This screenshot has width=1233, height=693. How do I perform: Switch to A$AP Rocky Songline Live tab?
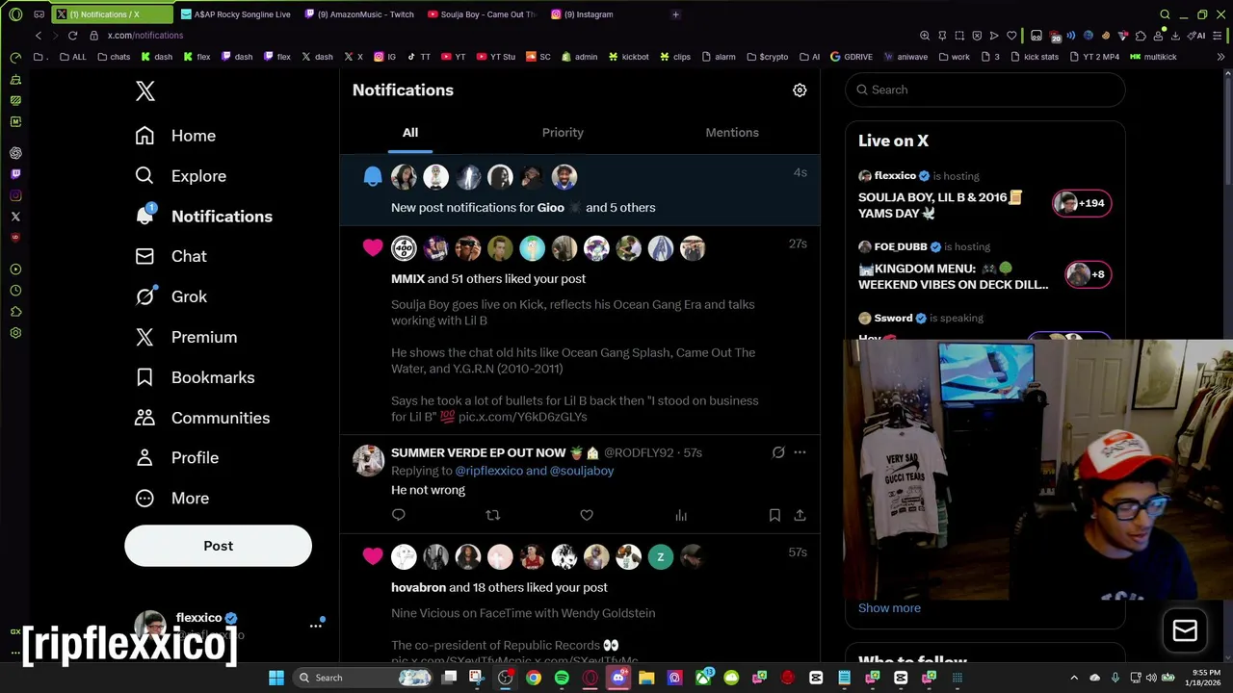pos(235,14)
